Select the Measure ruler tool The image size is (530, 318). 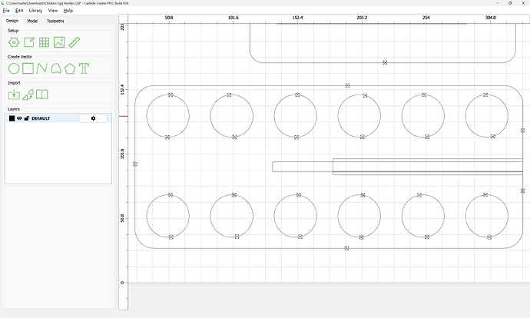[x=75, y=43]
